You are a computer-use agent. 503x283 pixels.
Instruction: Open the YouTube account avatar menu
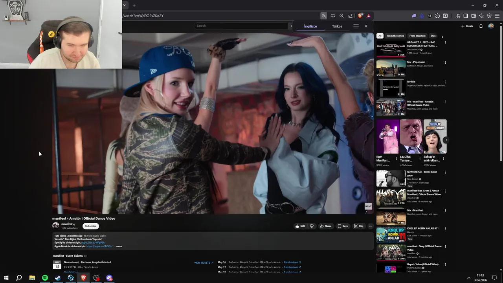point(491,26)
